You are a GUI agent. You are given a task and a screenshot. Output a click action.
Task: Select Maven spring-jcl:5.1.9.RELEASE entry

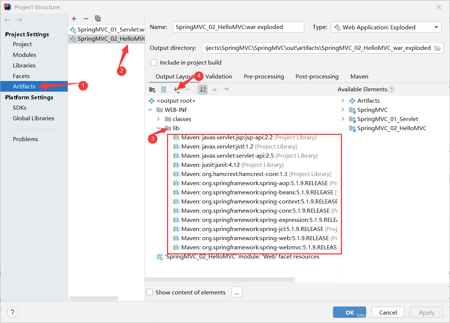coord(255,229)
